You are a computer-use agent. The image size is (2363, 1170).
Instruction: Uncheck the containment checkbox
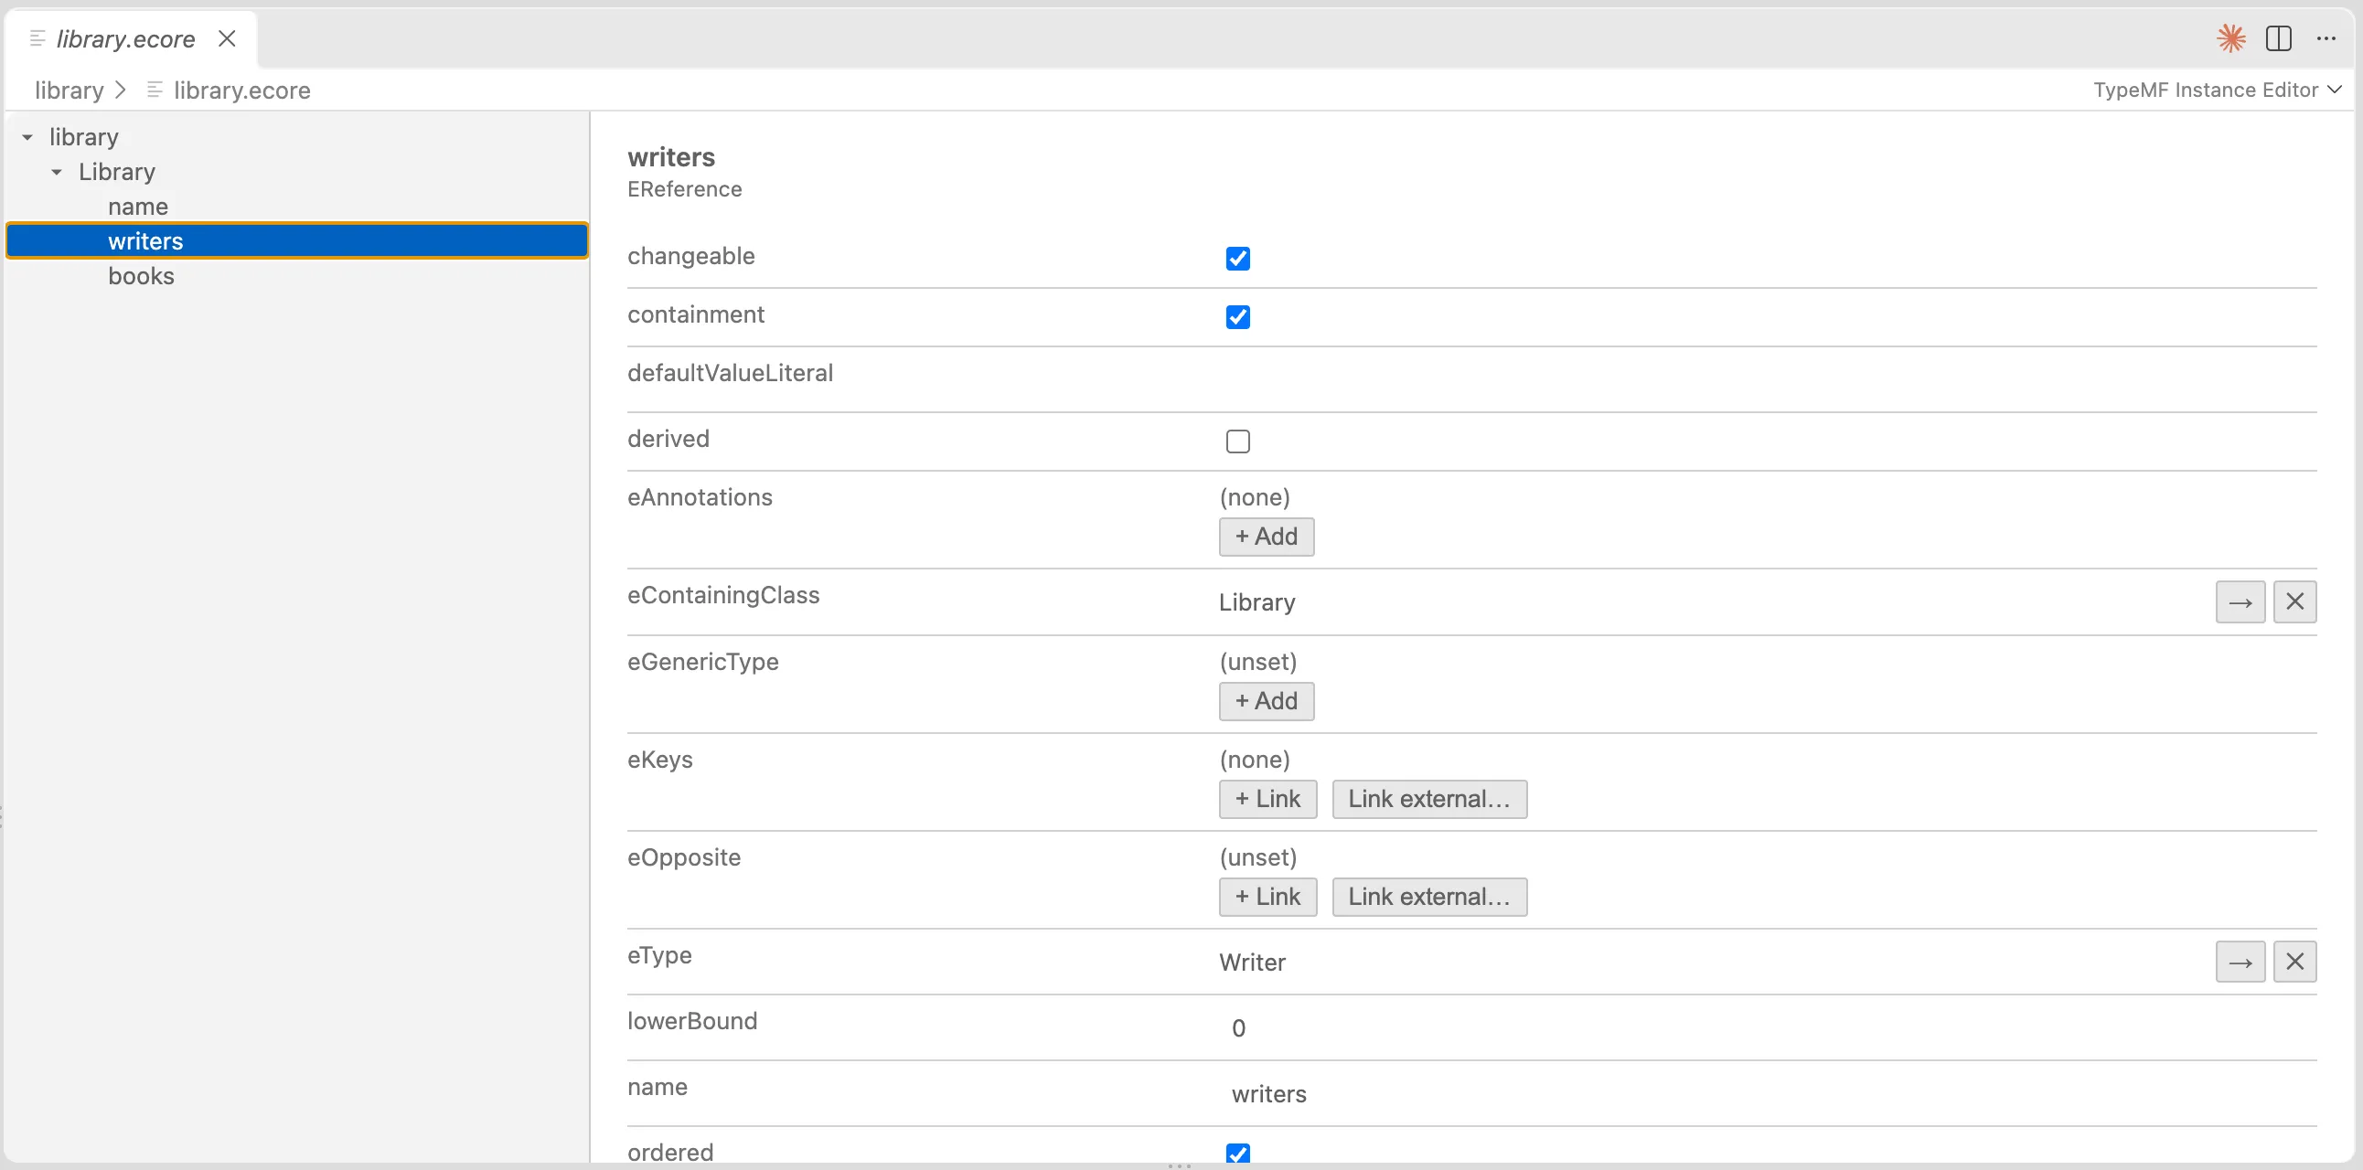(x=1237, y=317)
